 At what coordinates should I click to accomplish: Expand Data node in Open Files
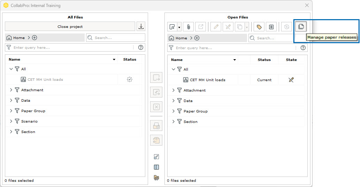[174, 101]
